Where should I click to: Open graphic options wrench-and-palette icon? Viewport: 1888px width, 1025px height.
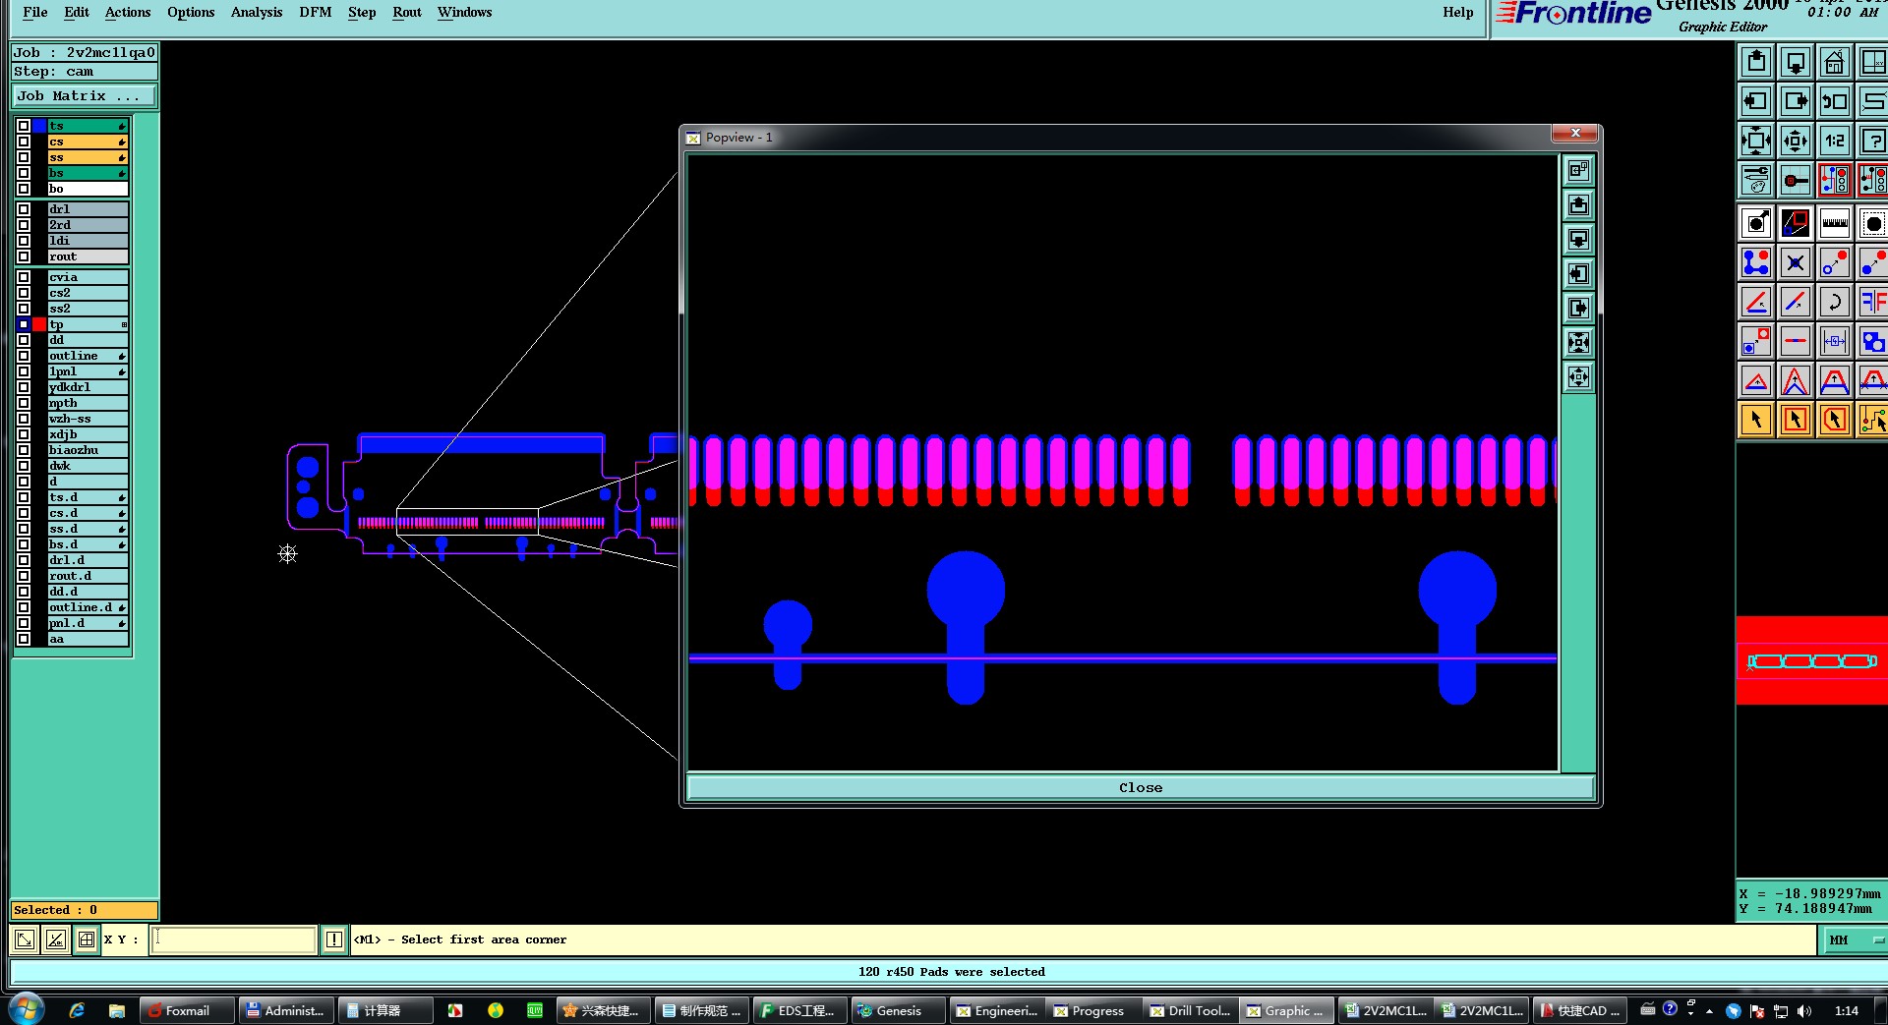1756,180
